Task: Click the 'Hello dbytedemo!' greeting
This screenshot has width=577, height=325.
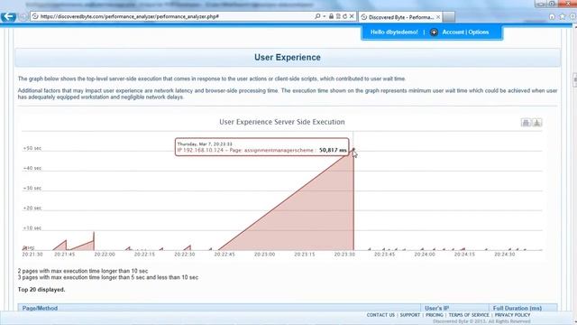Action: (x=394, y=32)
